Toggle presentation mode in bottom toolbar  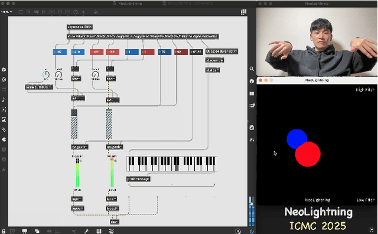[24, 231]
